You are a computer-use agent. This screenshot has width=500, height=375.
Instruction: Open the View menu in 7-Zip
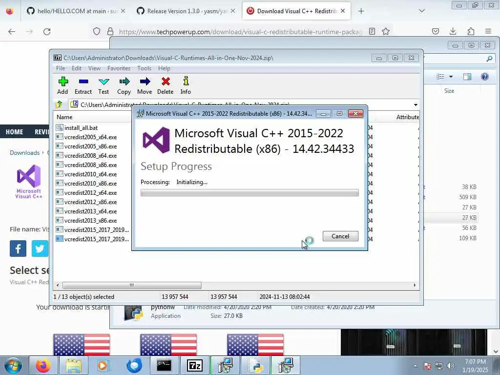94,68
